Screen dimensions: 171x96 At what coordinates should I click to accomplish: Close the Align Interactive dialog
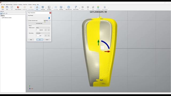(50, 13)
